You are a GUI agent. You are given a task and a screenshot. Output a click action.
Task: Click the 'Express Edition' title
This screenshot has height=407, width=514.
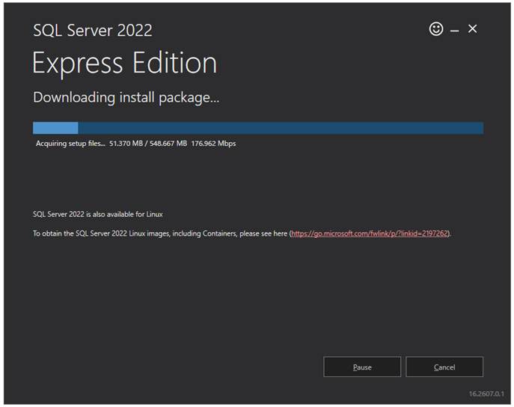(124, 63)
